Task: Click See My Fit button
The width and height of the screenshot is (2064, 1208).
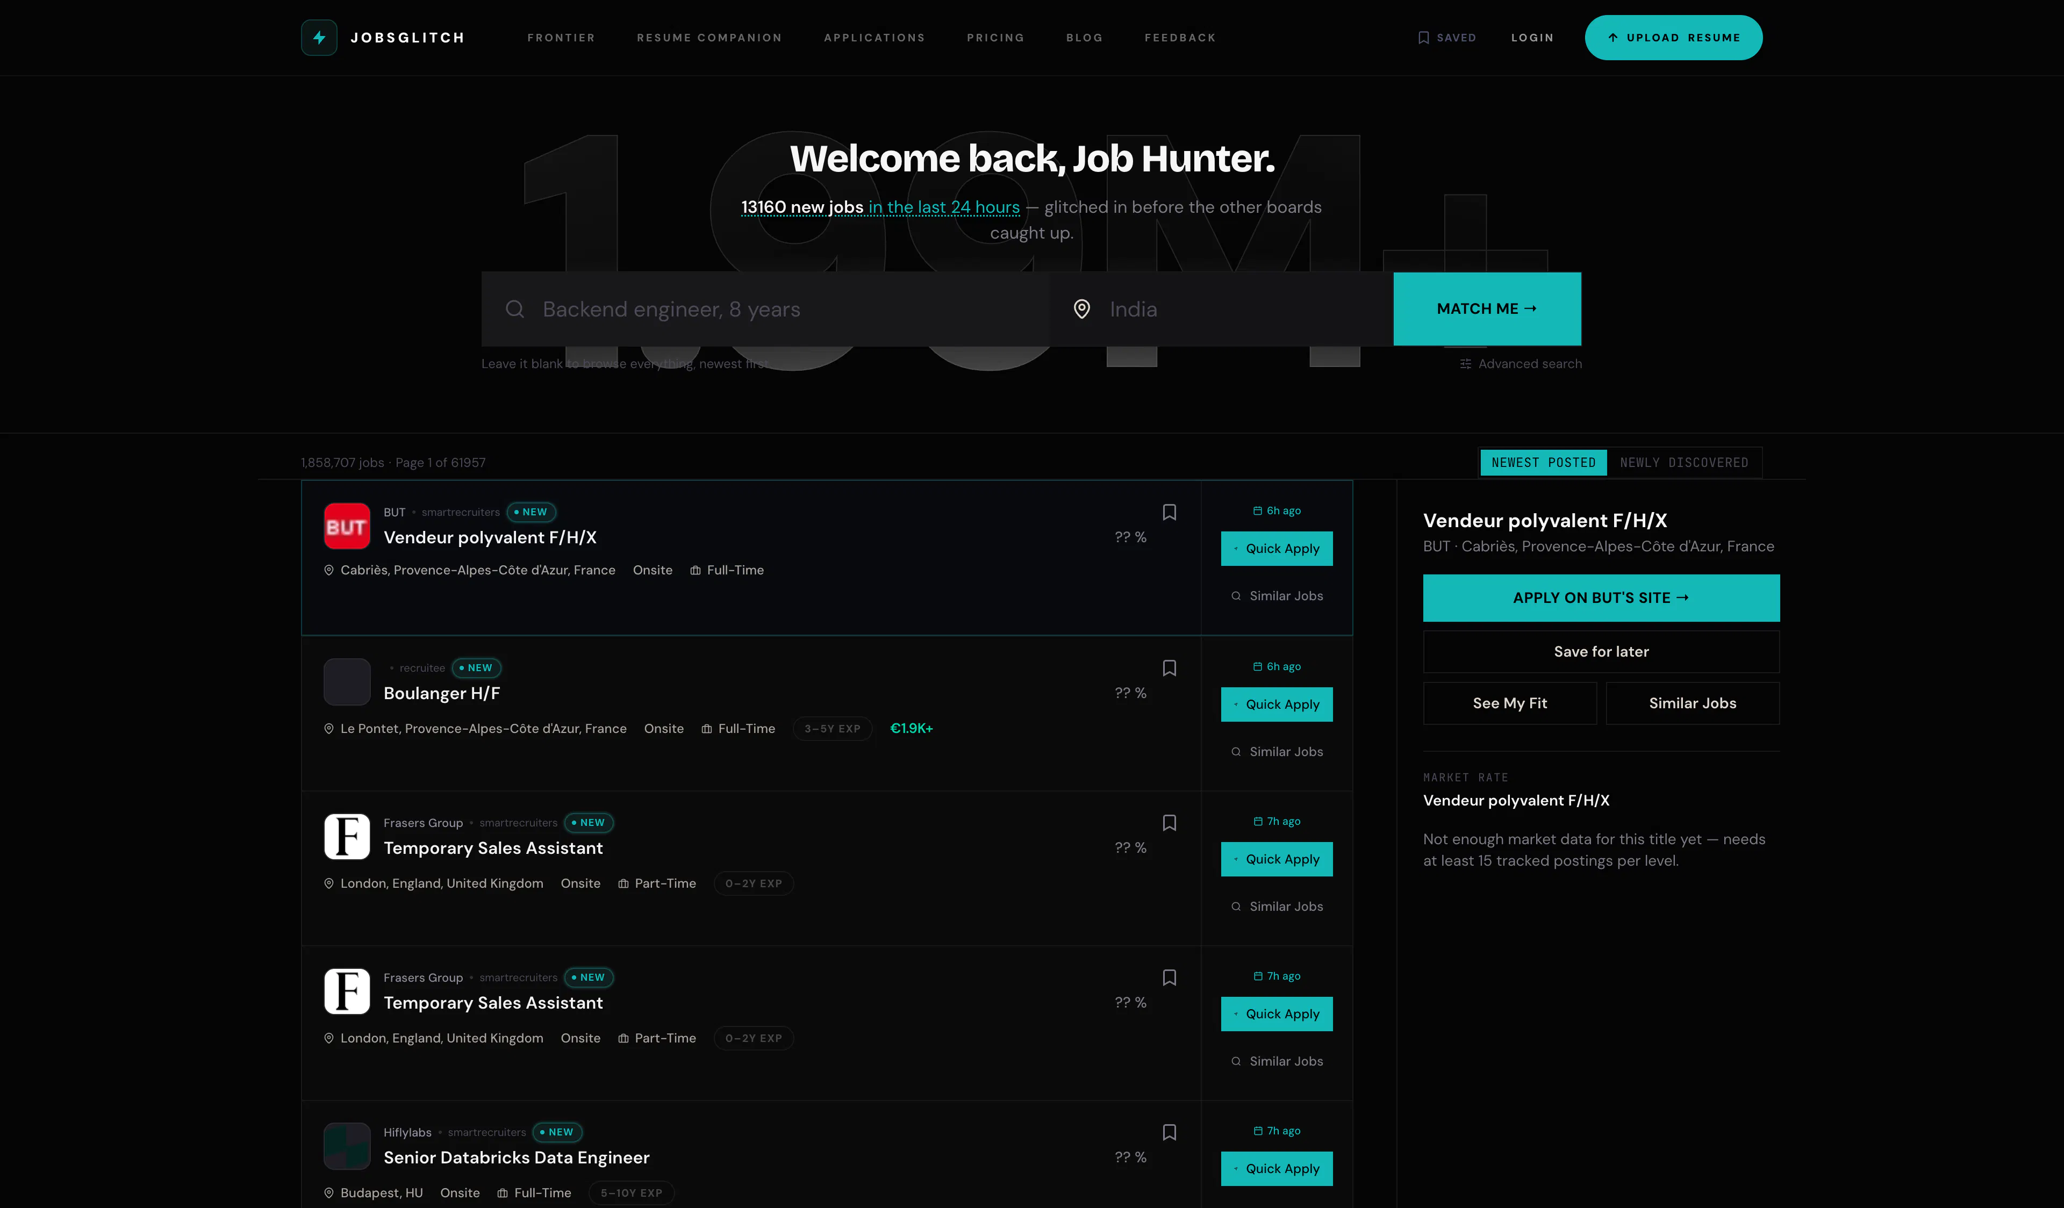Action: 1510,703
